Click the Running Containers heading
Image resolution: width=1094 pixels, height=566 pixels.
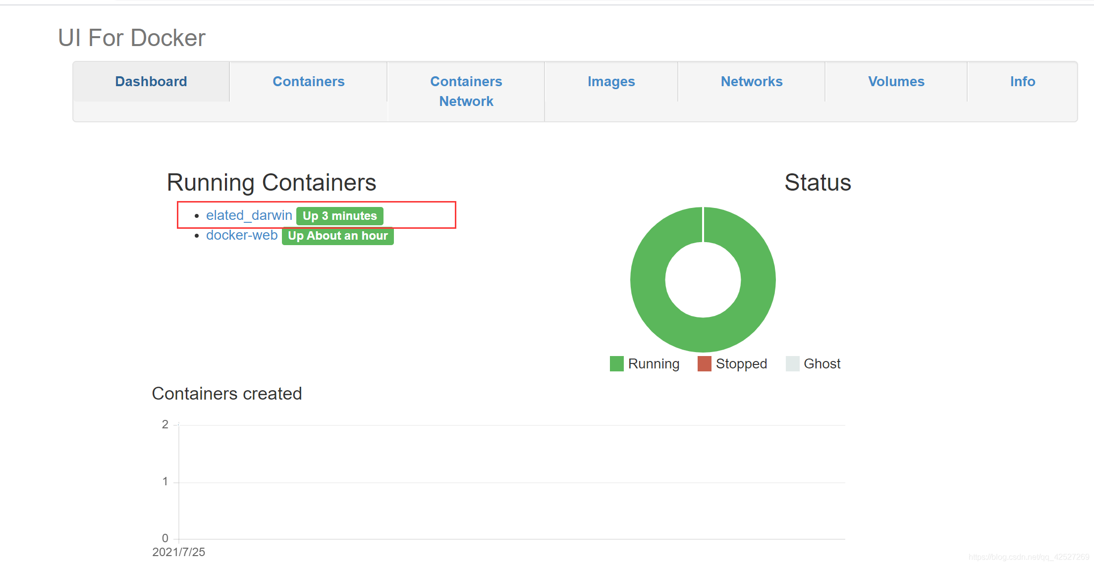point(272,183)
